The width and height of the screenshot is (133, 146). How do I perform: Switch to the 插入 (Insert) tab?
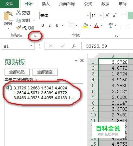coord(46,4)
